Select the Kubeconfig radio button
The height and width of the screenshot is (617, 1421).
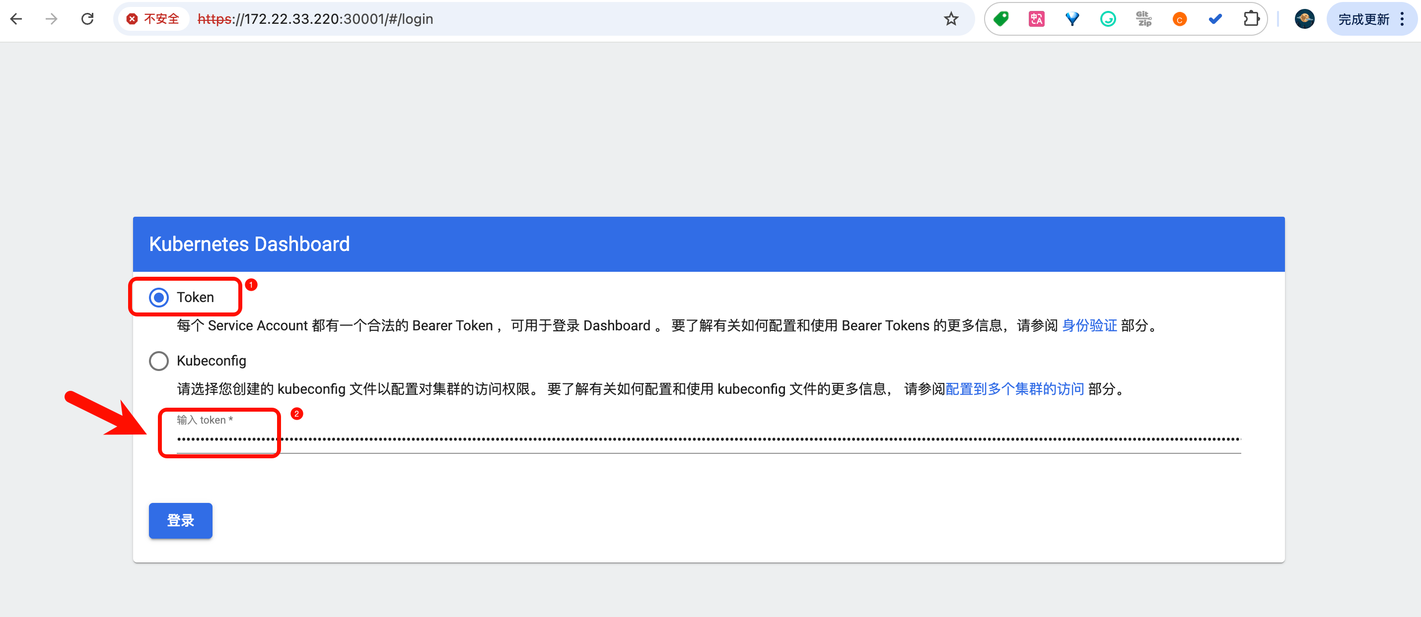[x=159, y=361]
